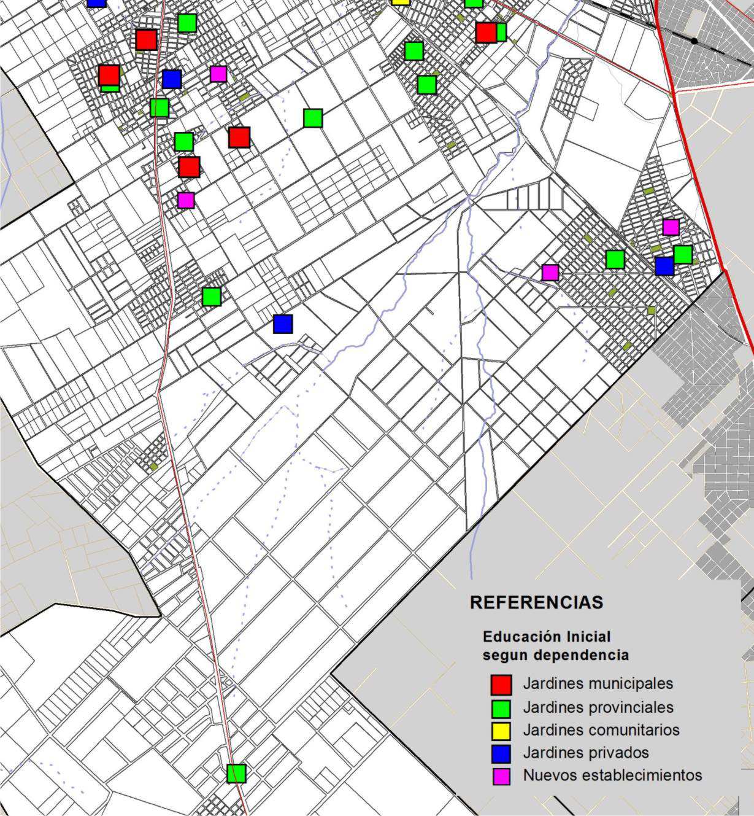
Task: Click the blue marker beside the top-left magenta marker
Action: (x=172, y=79)
